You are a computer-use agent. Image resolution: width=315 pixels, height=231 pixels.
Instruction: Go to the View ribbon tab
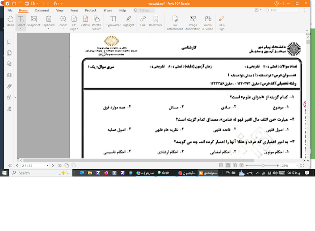(x=60, y=11)
